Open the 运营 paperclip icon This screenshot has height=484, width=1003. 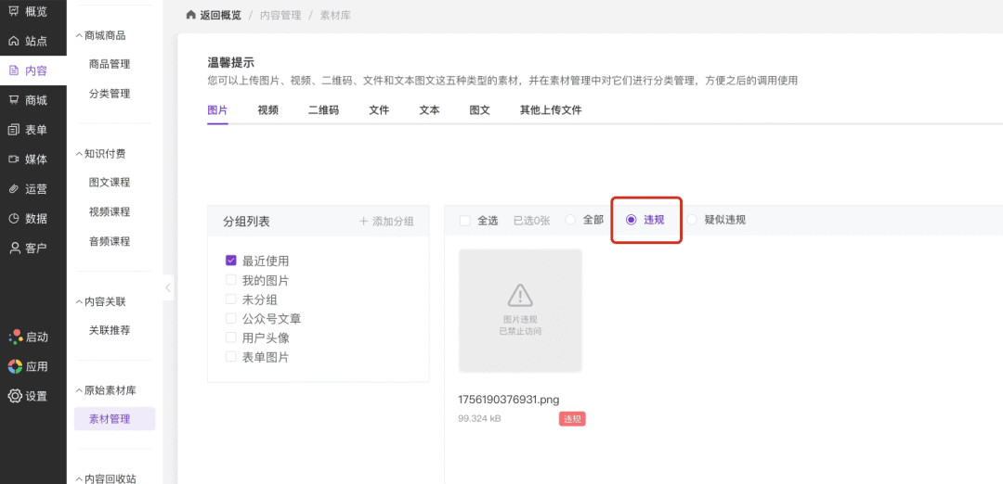14,189
